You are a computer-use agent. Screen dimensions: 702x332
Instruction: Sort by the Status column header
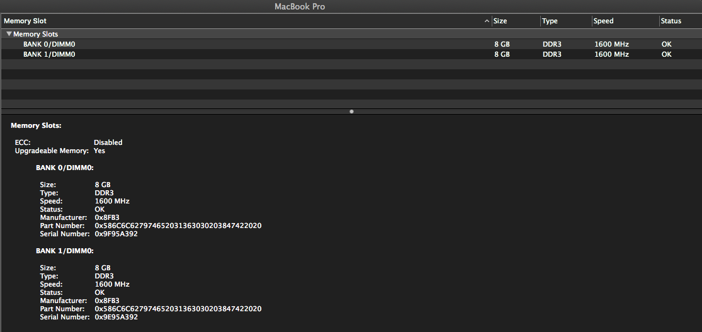pyautogui.click(x=680, y=21)
